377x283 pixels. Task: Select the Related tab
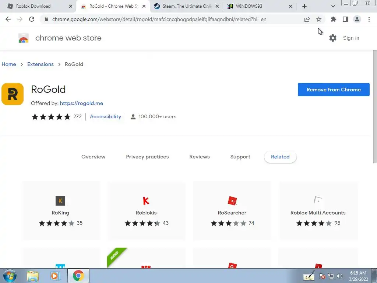click(280, 157)
